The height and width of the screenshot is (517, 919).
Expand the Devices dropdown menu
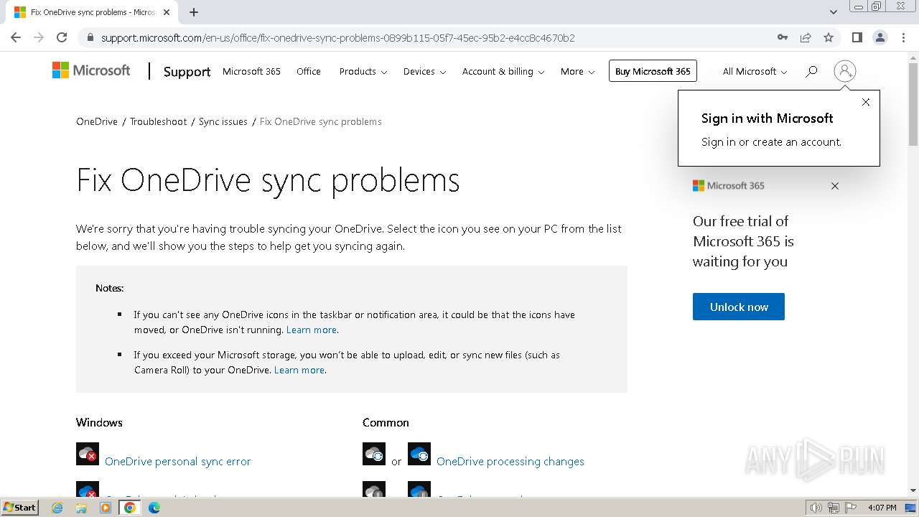tap(424, 71)
